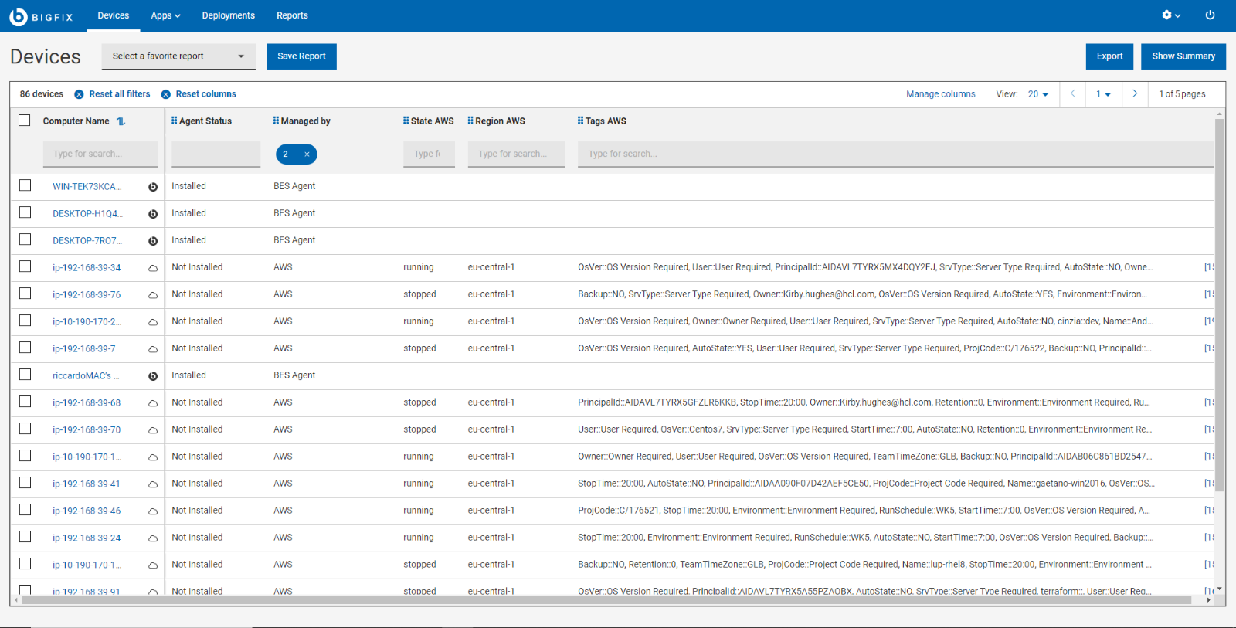Click the Save Report button
The image size is (1236, 628).
tap(301, 56)
